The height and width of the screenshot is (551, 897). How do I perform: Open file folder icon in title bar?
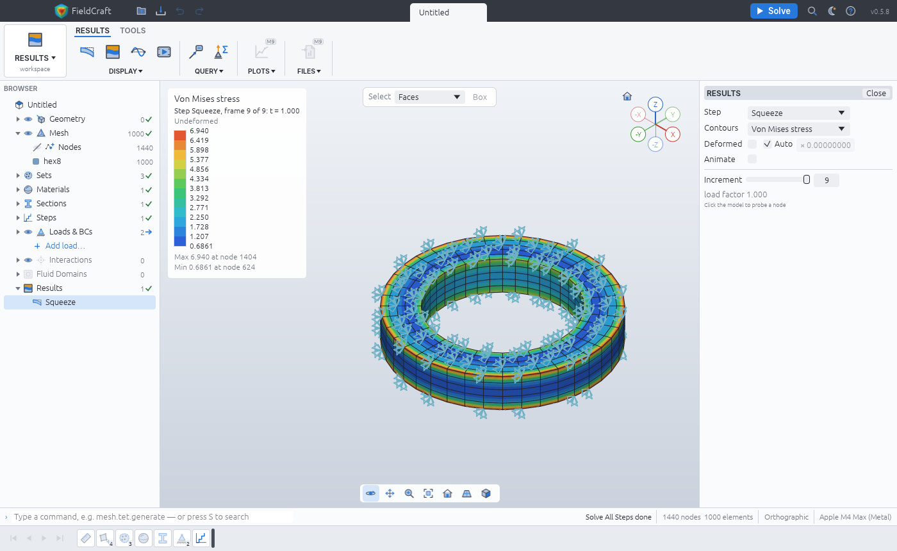pos(141,11)
